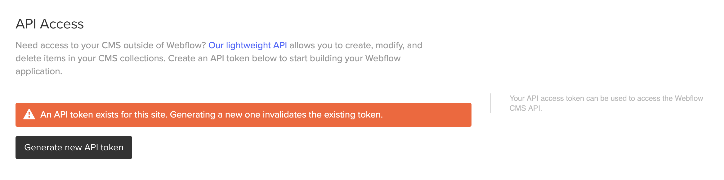Select the API Access heading
This screenshot has height=180, width=724.
pos(50,24)
